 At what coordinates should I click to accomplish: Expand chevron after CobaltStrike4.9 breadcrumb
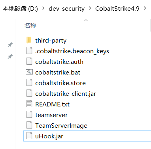[145, 8]
